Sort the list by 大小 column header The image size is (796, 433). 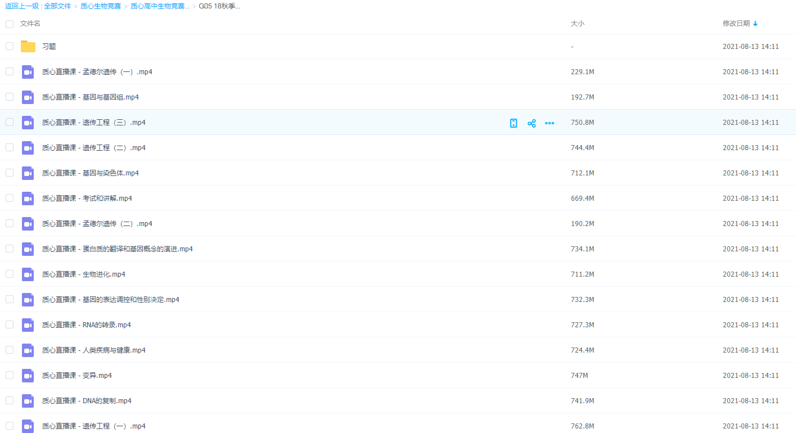click(577, 24)
